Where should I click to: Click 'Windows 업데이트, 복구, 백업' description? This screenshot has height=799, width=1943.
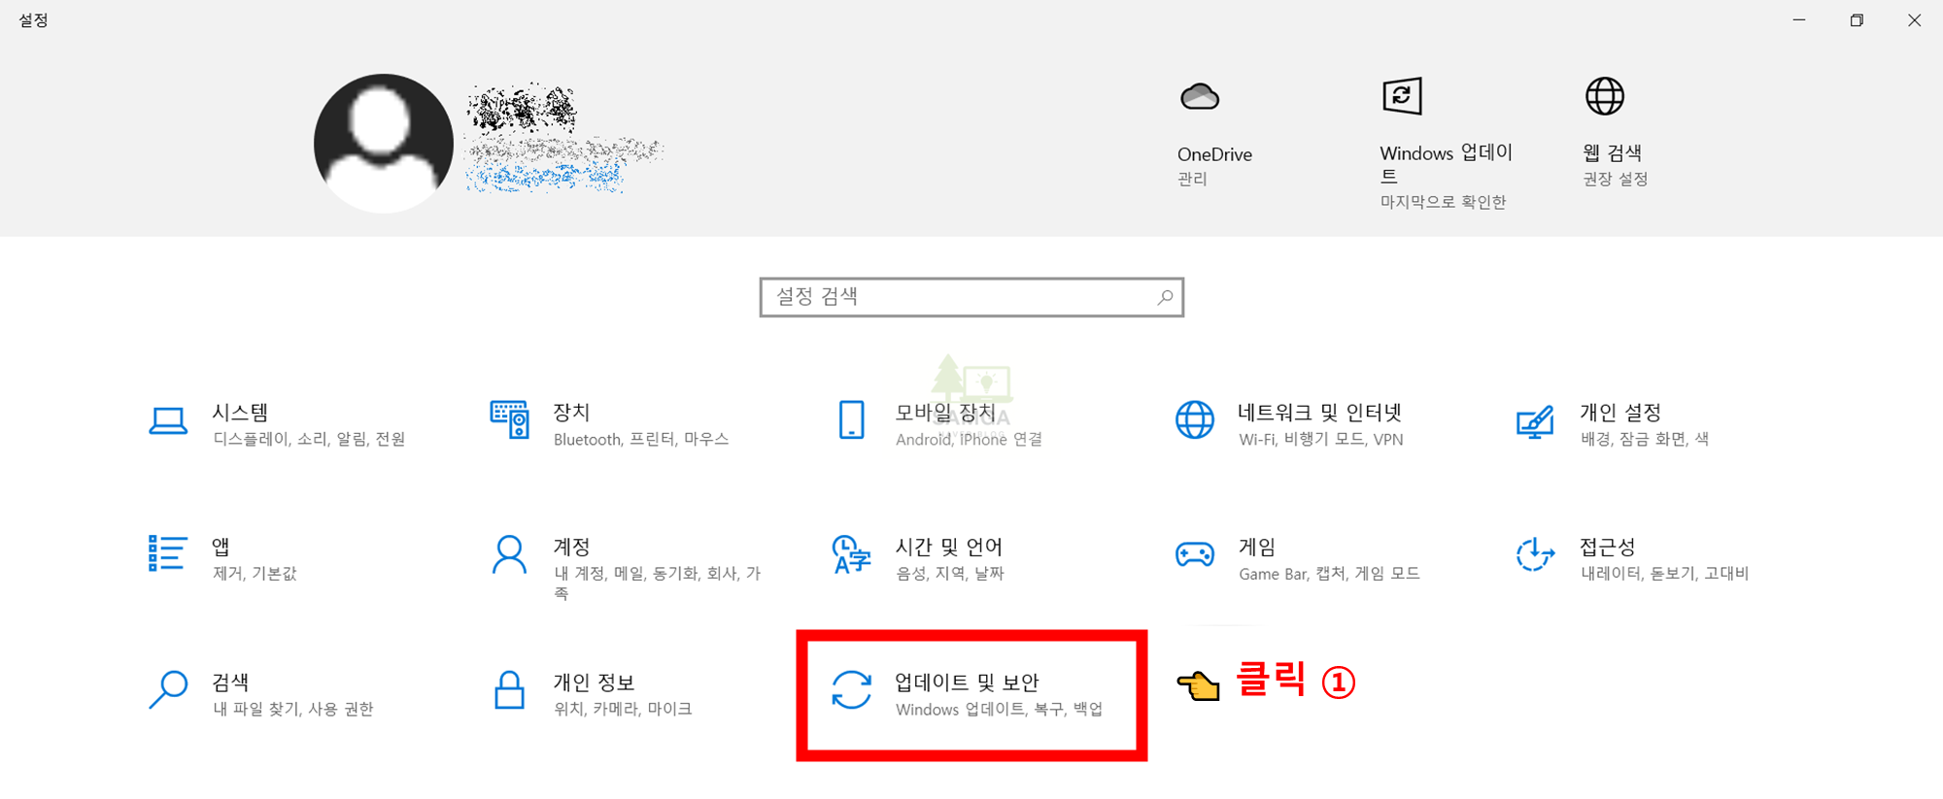tap(999, 709)
